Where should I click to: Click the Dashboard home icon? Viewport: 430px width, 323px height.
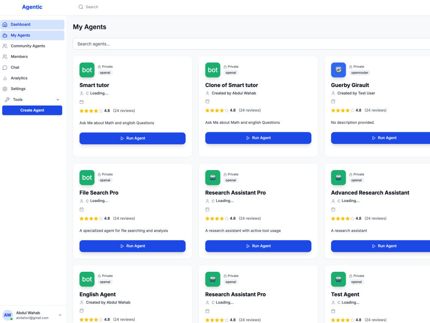pos(5,25)
